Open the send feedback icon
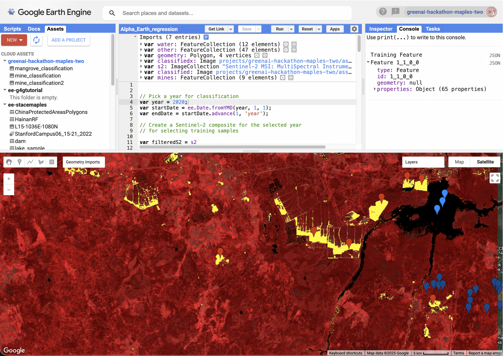Image resolution: width=503 pixels, height=356 pixels. [395, 12]
